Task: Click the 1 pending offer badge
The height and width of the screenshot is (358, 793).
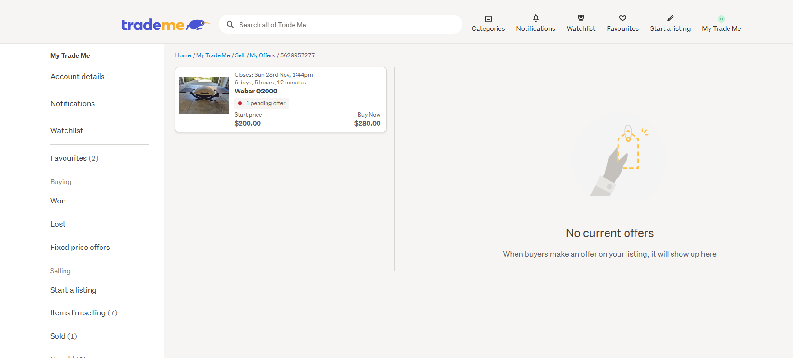Action: click(262, 103)
